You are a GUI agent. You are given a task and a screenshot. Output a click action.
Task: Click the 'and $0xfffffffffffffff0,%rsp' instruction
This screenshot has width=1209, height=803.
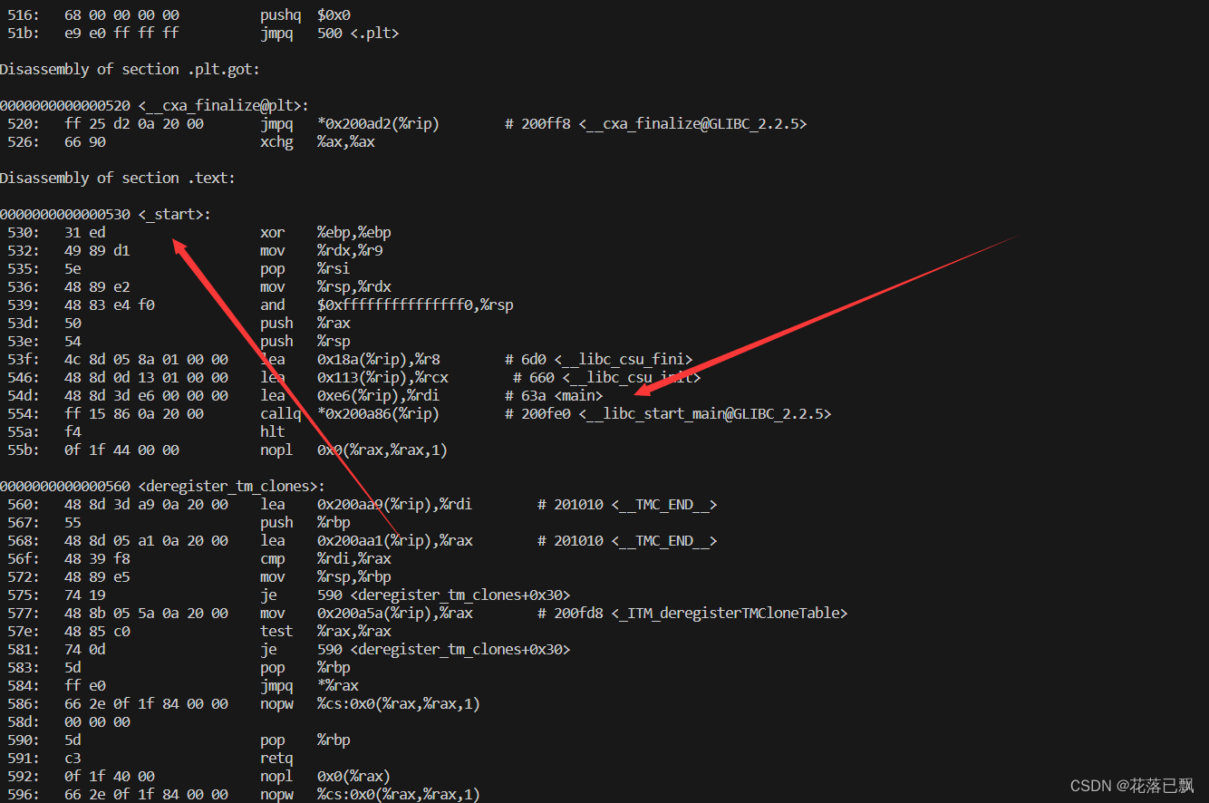387,305
